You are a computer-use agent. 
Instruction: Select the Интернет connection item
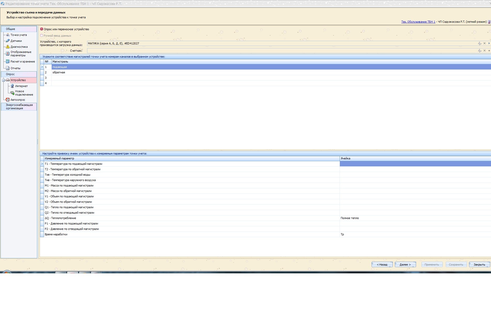pos(21,86)
